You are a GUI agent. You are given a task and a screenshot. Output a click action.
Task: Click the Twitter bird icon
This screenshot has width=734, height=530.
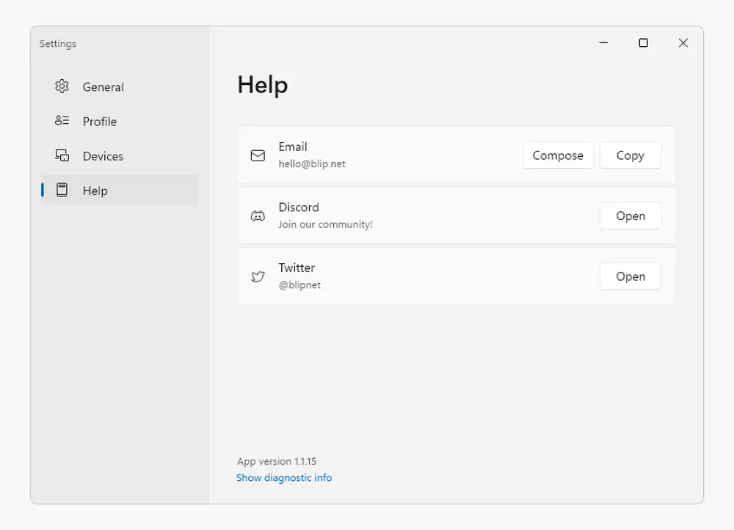(x=258, y=276)
